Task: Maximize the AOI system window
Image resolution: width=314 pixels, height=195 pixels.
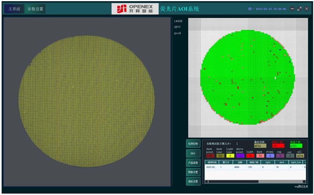Action: tap(300, 9)
